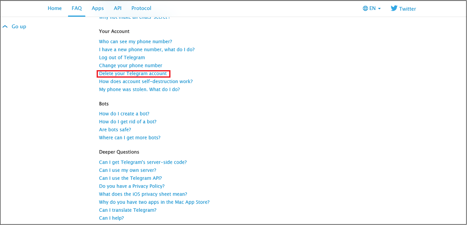Click the 'Deeper Questions' section heading

click(x=119, y=152)
